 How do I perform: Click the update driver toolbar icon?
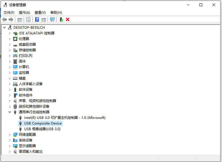pyautogui.click(x=61, y=20)
